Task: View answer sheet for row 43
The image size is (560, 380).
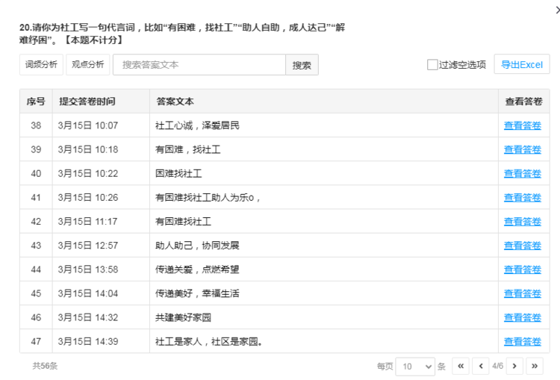Action: (522, 246)
